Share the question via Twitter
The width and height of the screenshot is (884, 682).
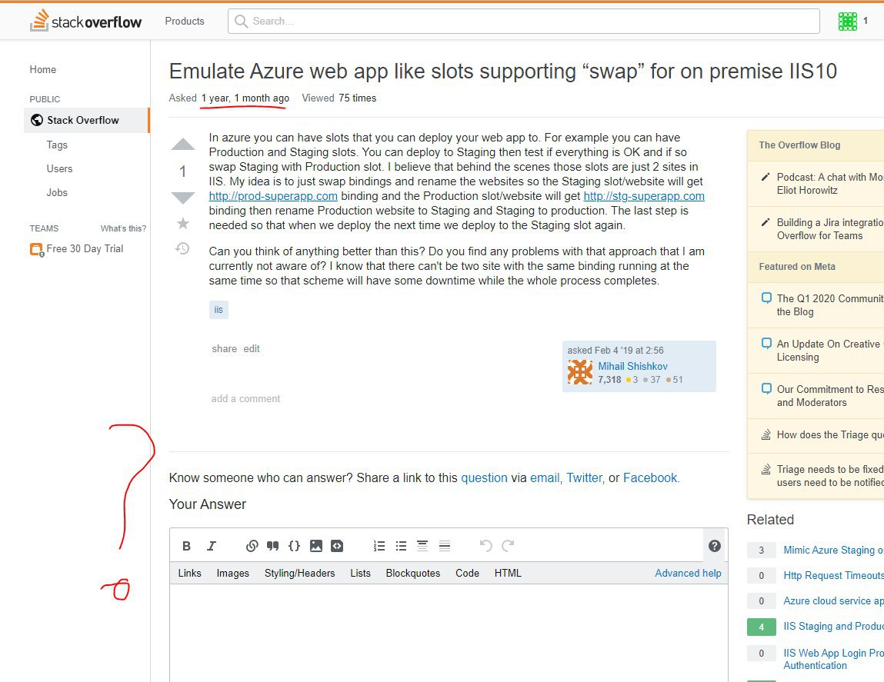(x=584, y=477)
